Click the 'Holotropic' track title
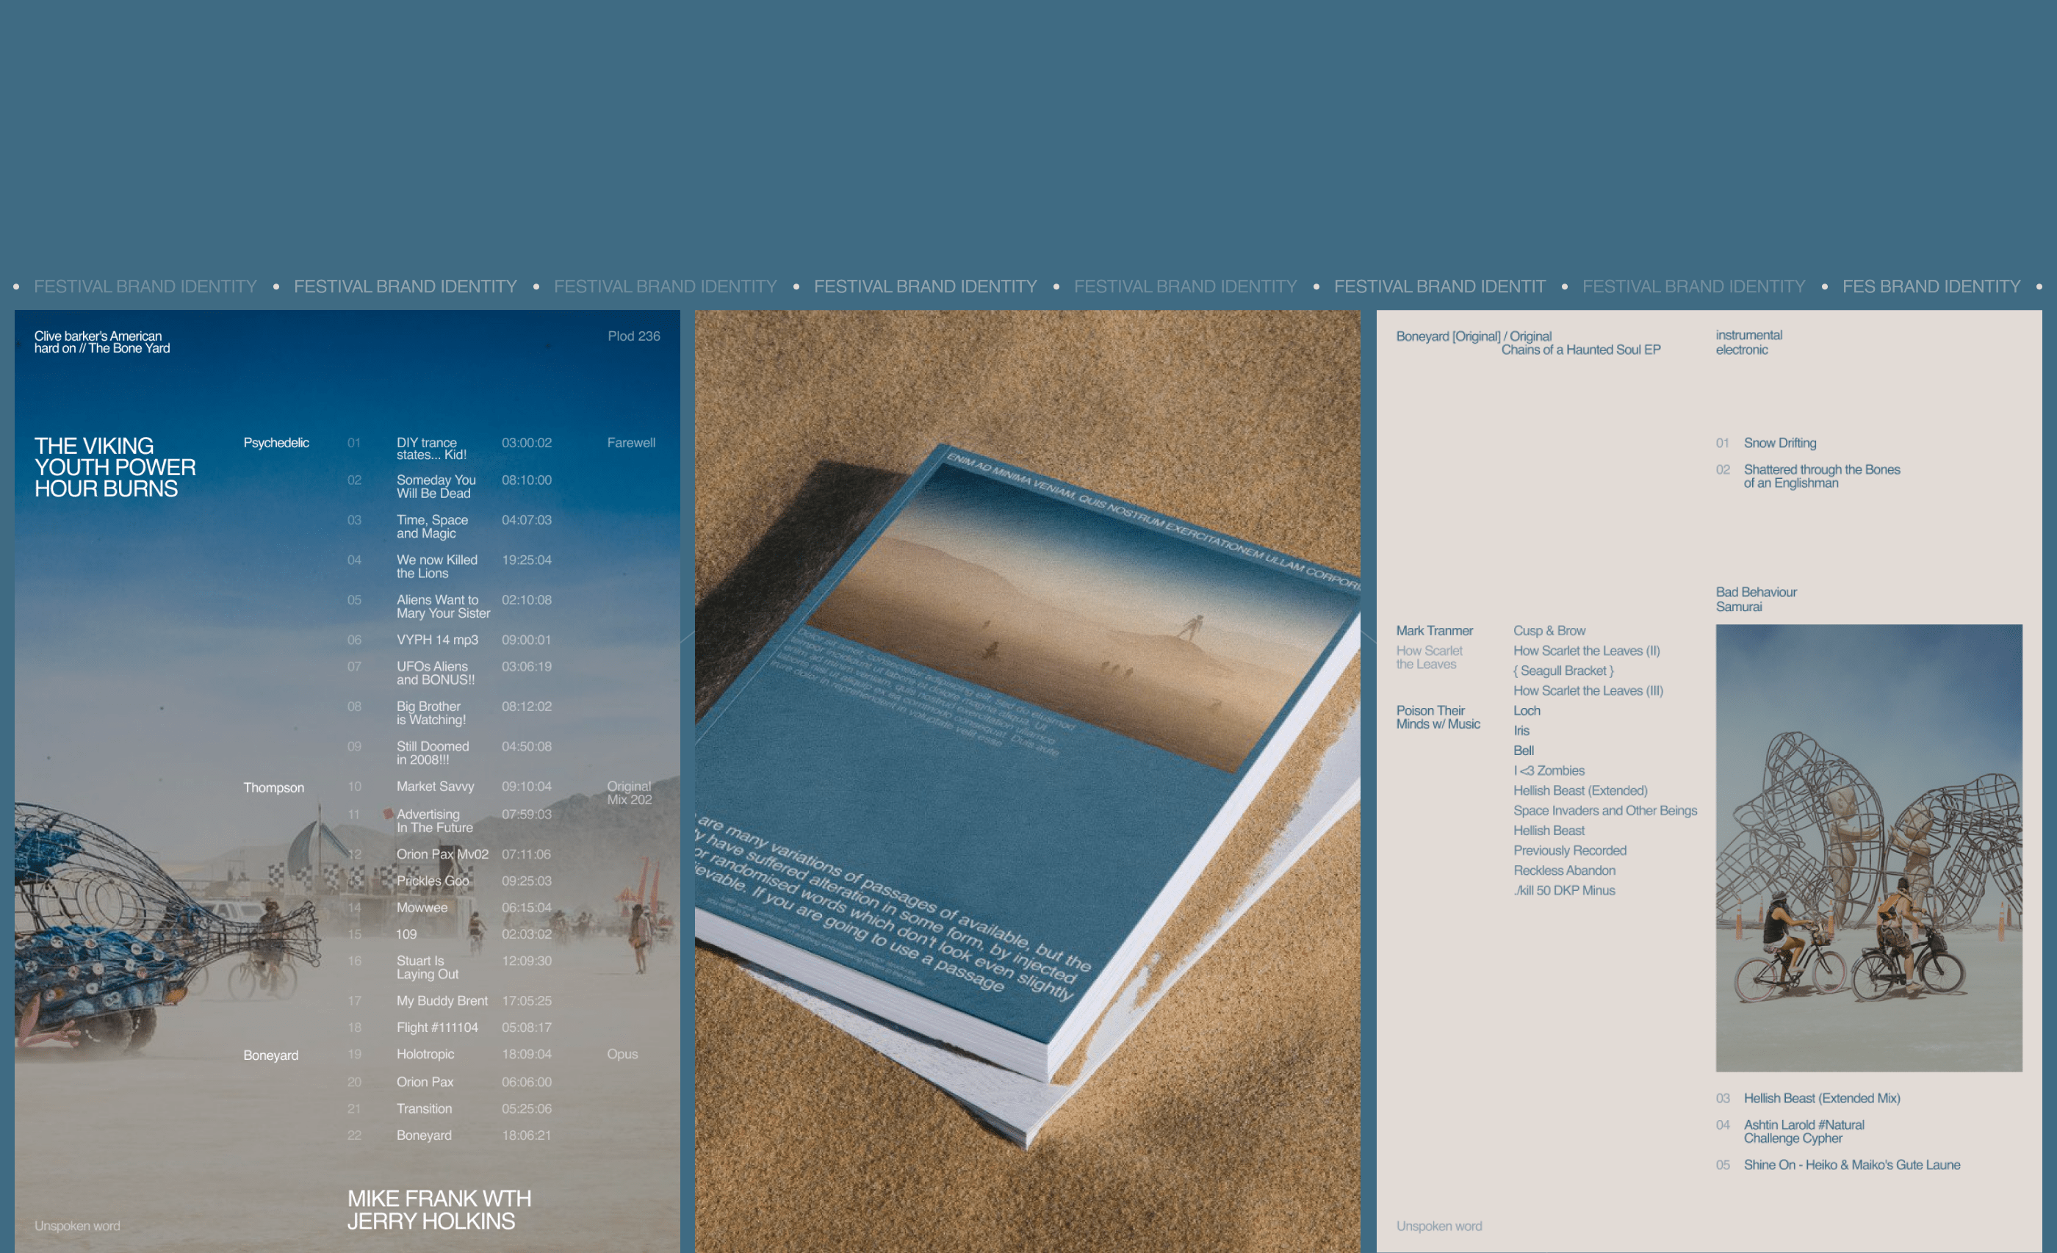Image resolution: width=2057 pixels, height=1253 pixels. tap(425, 1054)
